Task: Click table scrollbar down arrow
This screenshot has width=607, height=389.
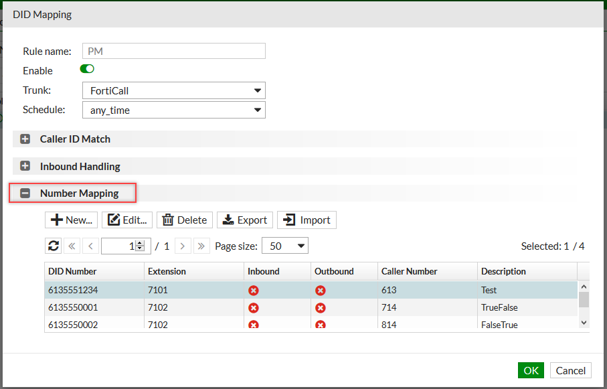Action: coord(584,322)
